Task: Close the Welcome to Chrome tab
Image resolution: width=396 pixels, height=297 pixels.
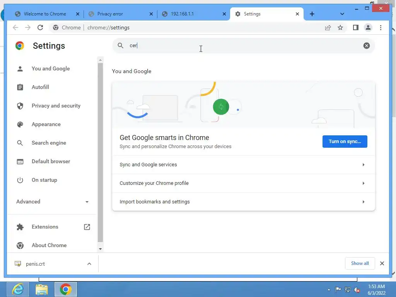Action: coord(78,14)
